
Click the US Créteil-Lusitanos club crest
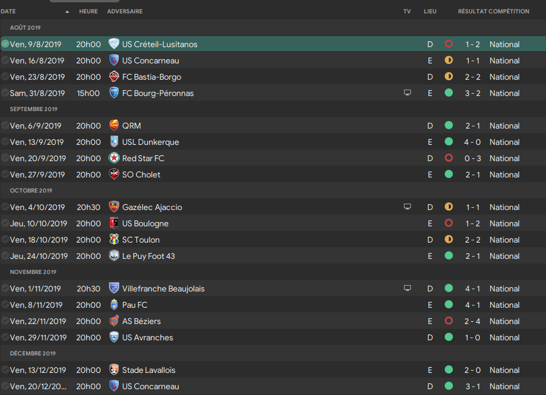tap(114, 44)
